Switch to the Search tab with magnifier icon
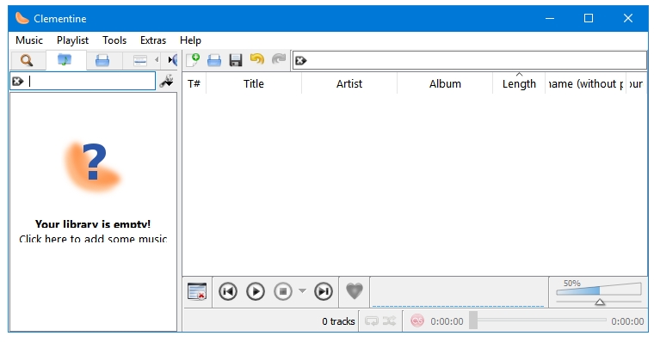 point(27,60)
